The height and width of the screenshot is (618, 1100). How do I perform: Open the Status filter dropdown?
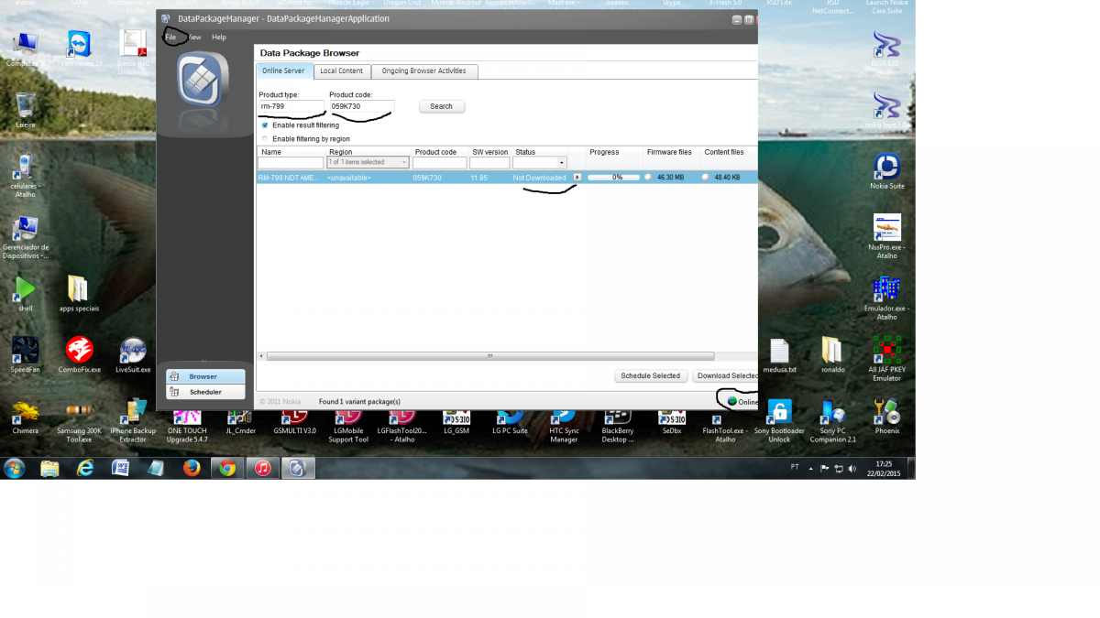click(540, 163)
